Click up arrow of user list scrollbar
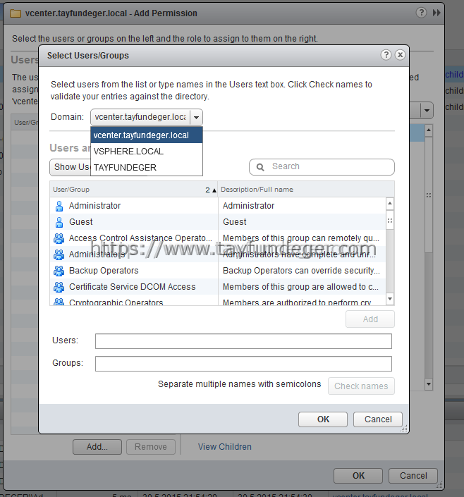Image resolution: width=464 pixels, height=497 pixels. coord(390,204)
